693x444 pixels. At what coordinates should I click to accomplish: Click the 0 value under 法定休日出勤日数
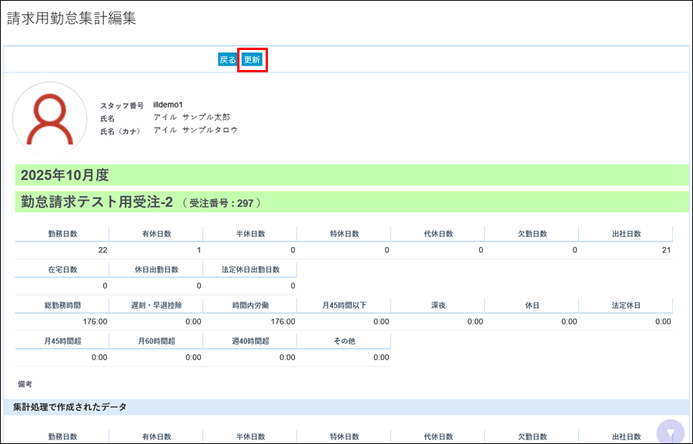293,285
